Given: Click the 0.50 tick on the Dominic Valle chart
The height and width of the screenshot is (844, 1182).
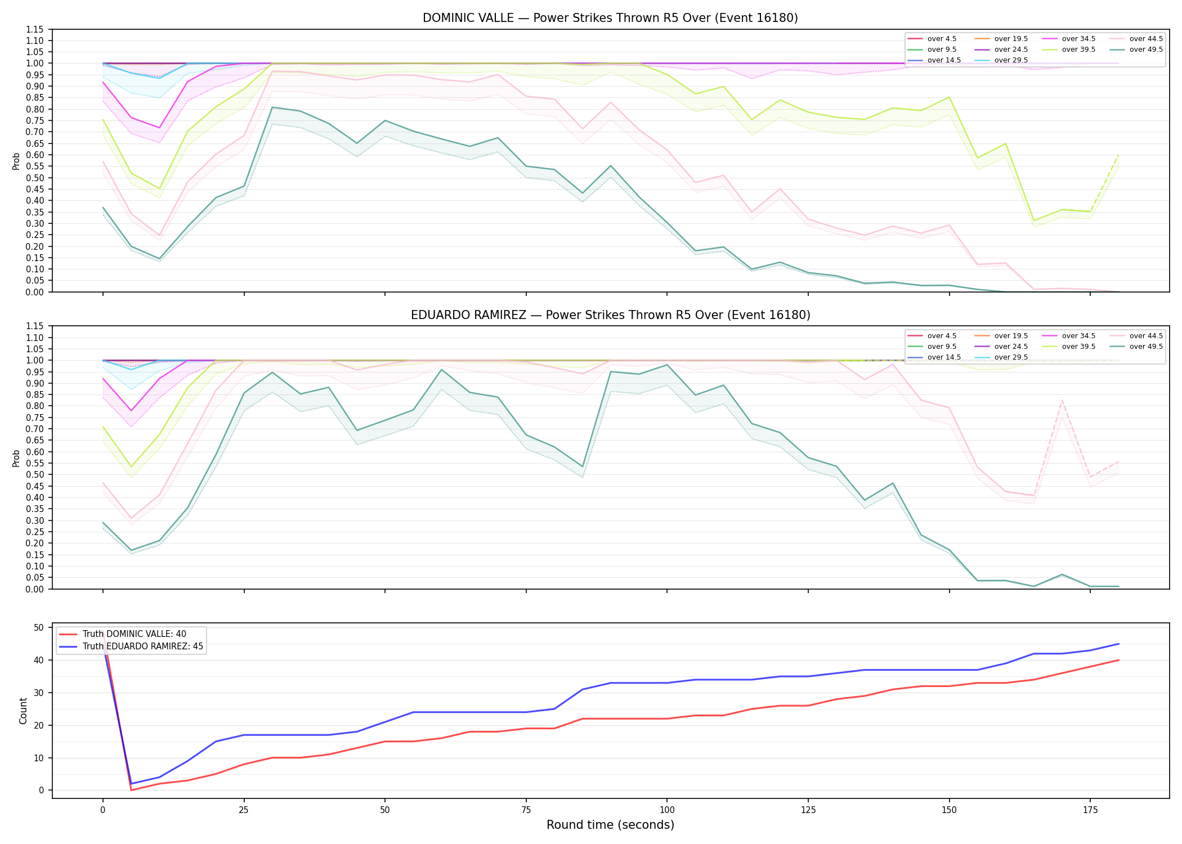Looking at the screenshot, I should (x=34, y=178).
